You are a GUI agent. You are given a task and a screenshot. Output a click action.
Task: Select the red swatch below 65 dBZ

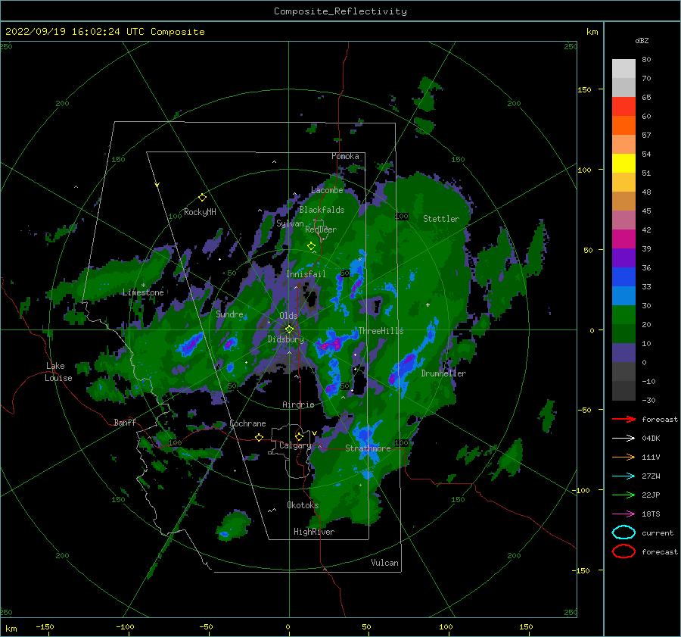(x=623, y=107)
